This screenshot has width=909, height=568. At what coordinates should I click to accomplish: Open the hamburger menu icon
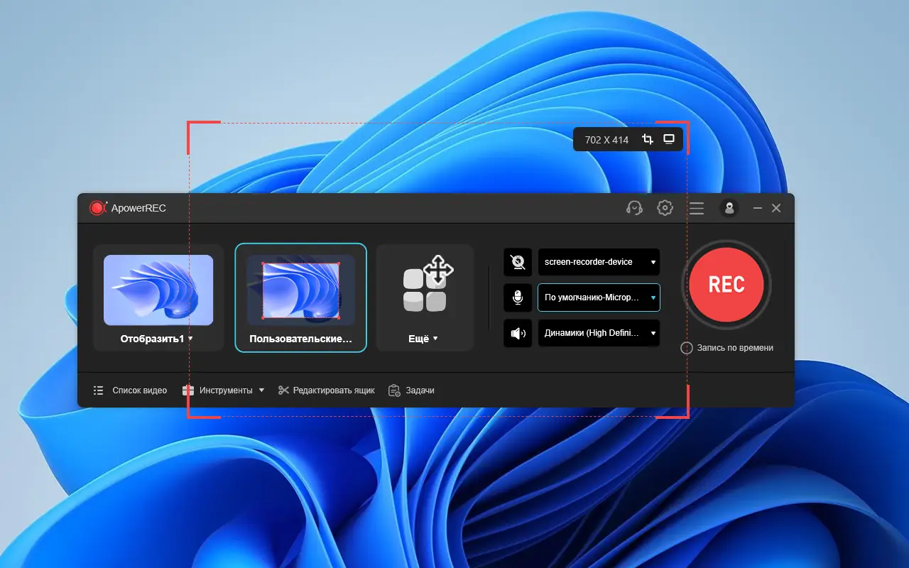coord(697,208)
